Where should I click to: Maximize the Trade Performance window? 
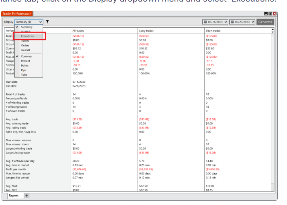pyautogui.click(x=270, y=14)
